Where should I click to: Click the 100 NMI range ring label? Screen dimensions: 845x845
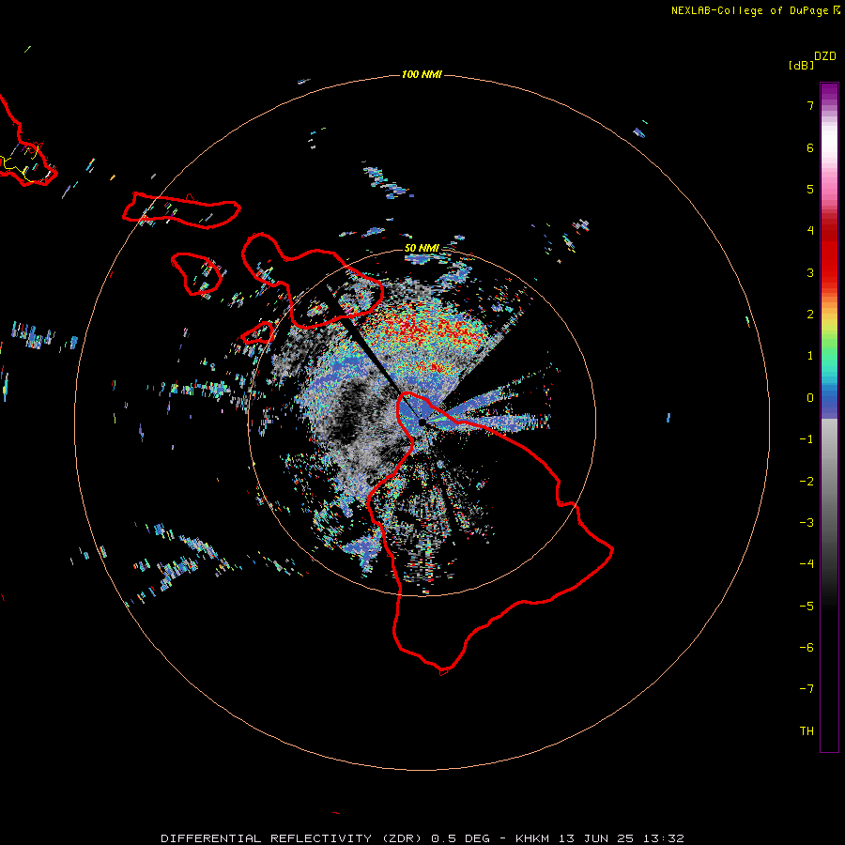click(x=422, y=74)
